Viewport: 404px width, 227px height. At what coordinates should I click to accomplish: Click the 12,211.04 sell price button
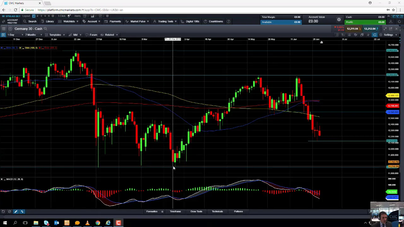[354, 29]
